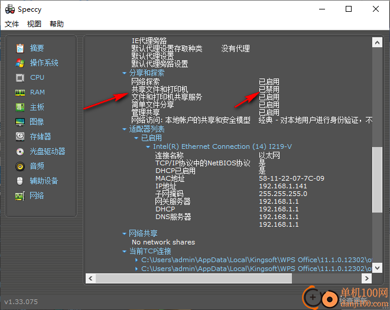Click the 简单文件分享 row
This screenshot has width=390, height=310.
pos(205,105)
